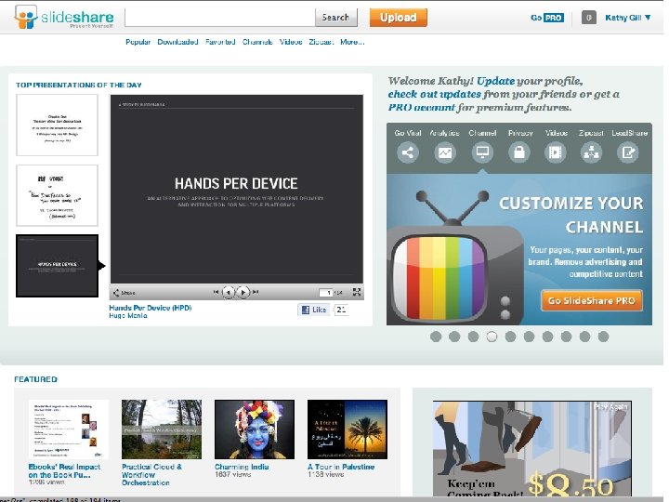Open the Popular menu item
669x502 pixels.
coord(138,42)
